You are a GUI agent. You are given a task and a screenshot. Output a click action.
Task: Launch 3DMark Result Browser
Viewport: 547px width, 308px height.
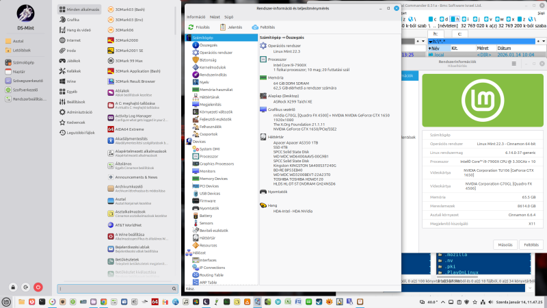pyautogui.click(x=131, y=81)
